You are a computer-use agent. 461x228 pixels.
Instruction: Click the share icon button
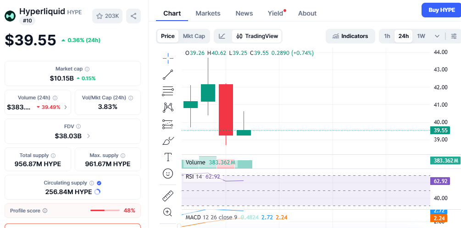[133, 16]
